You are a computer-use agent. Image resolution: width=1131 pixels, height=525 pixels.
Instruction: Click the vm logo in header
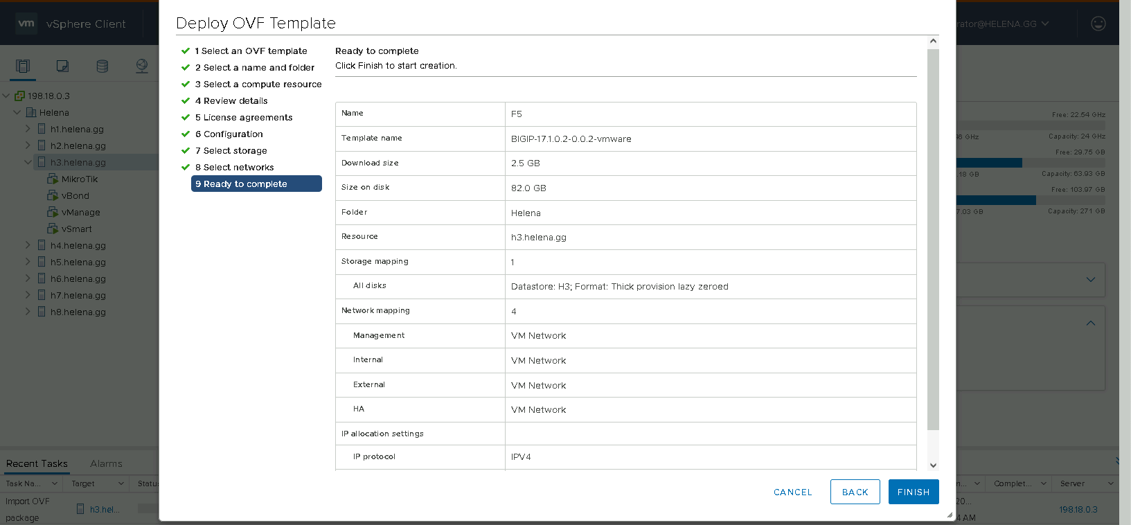click(26, 24)
